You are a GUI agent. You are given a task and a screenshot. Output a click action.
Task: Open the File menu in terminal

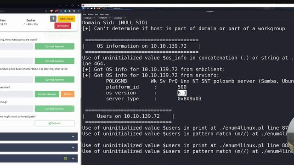point(85,14)
